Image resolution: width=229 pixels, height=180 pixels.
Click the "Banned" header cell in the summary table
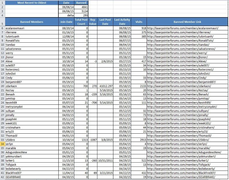81,3
